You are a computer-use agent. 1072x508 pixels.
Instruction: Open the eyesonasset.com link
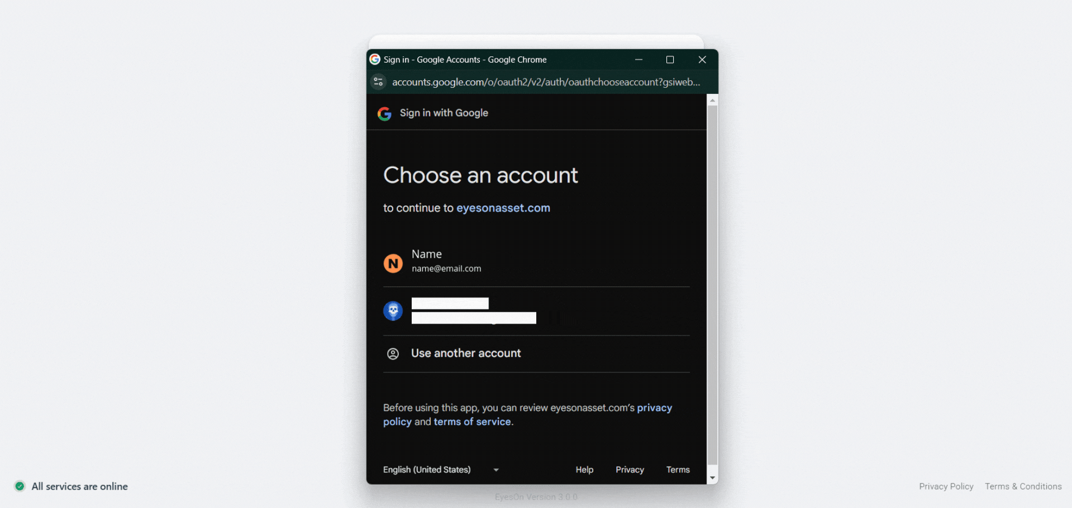(x=503, y=208)
